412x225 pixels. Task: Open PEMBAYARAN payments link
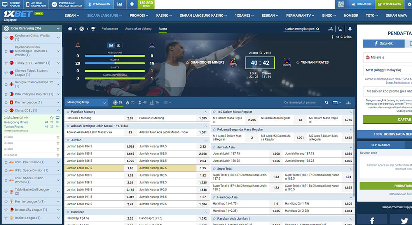(99, 4)
